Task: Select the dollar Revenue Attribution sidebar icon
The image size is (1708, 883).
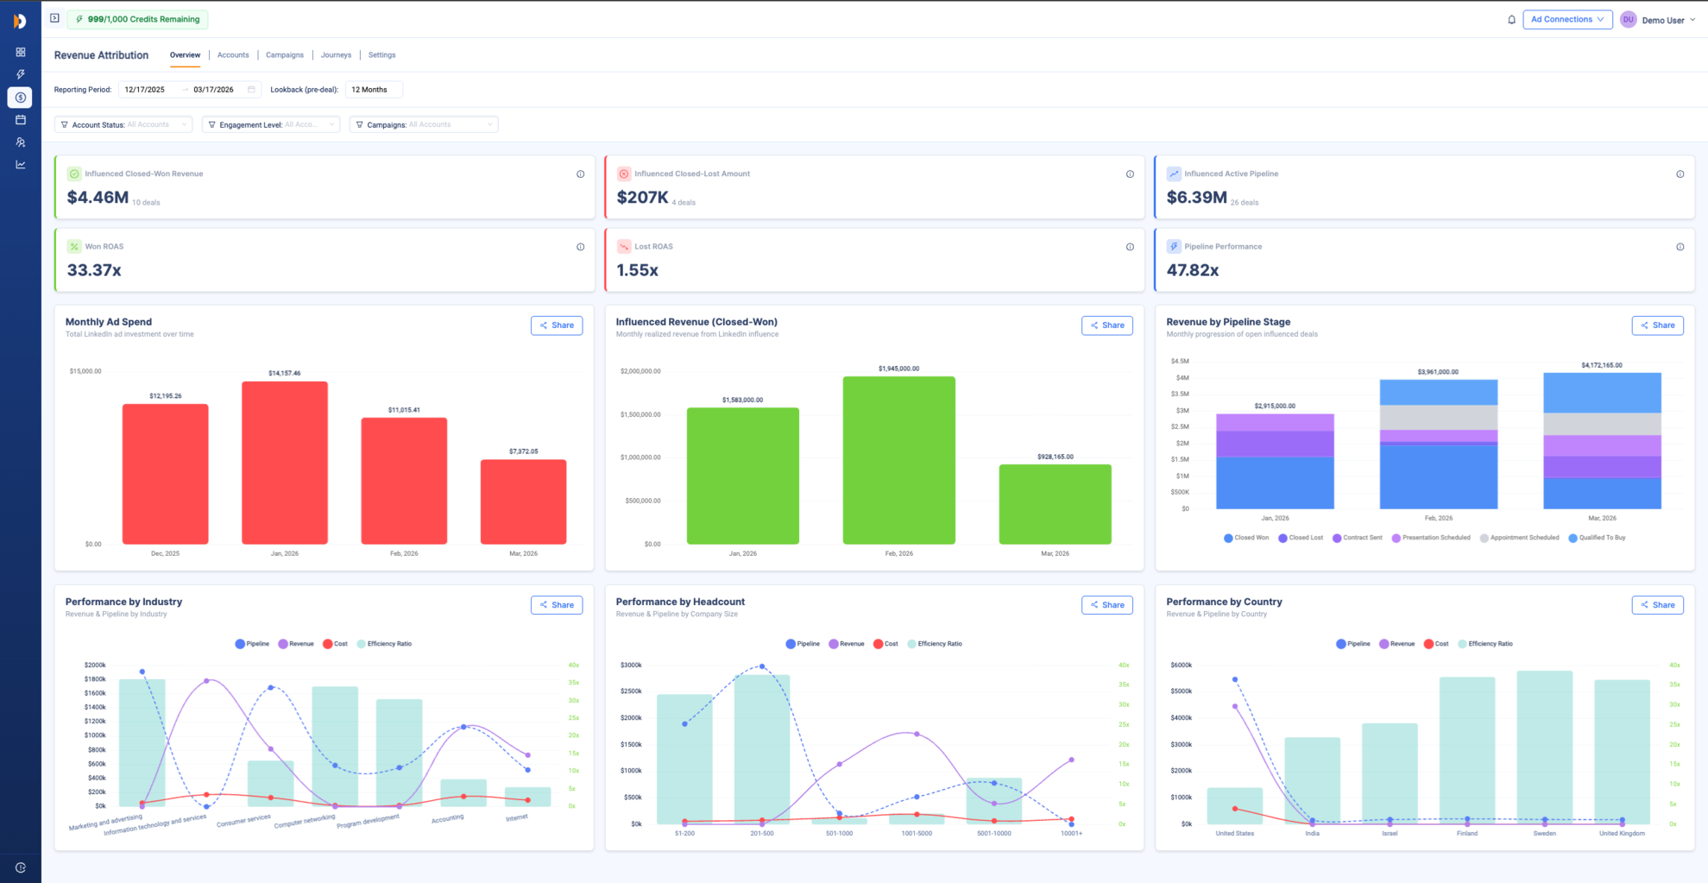Action: point(21,98)
